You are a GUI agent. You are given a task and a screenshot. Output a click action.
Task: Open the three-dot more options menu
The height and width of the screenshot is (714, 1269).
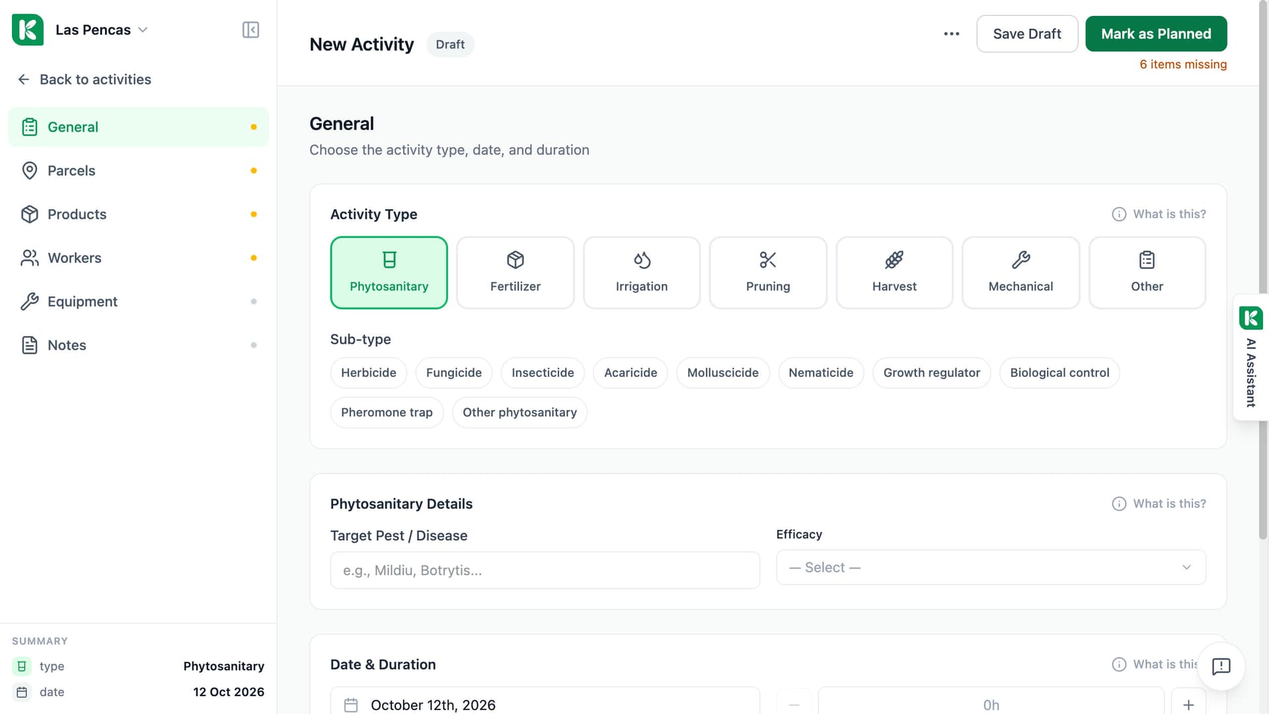[x=951, y=34]
